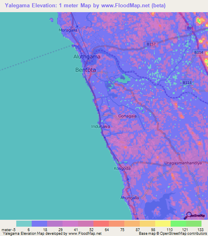Click the E01 expressway shield
This screenshot has height=236, width=208.
coord(190,28)
